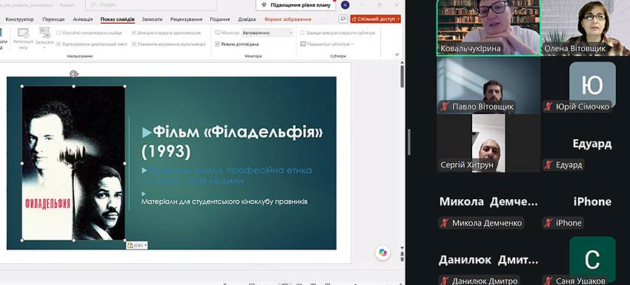Toggle Елементи керування мультимедіа checkbox
This screenshot has width=630, height=285.
pyautogui.click(x=134, y=44)
